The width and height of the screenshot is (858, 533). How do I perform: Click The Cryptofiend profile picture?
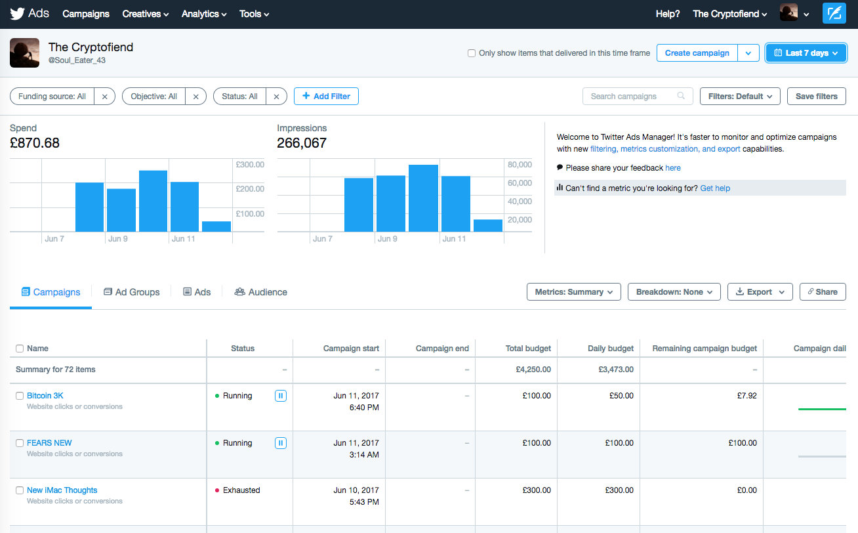click(24, 53)
